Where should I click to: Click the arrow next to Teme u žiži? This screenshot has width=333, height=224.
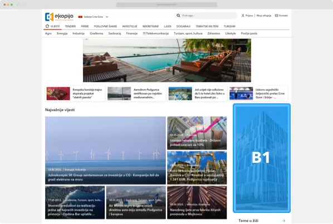coord(283,221)
